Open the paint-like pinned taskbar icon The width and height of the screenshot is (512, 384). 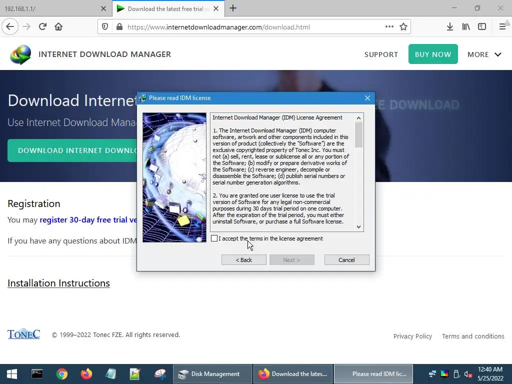point(160,374)
